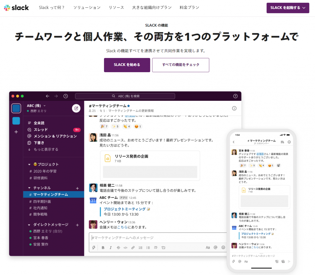Click the compose new message icon
This screenshot has width=315, height=275.
coord(76,108)
